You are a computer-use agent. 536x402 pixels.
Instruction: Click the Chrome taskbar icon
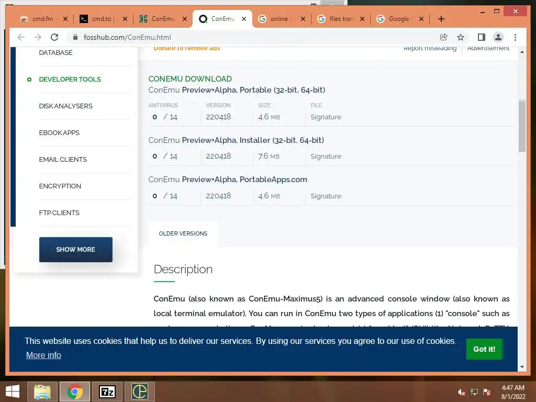tap(75, 392)
